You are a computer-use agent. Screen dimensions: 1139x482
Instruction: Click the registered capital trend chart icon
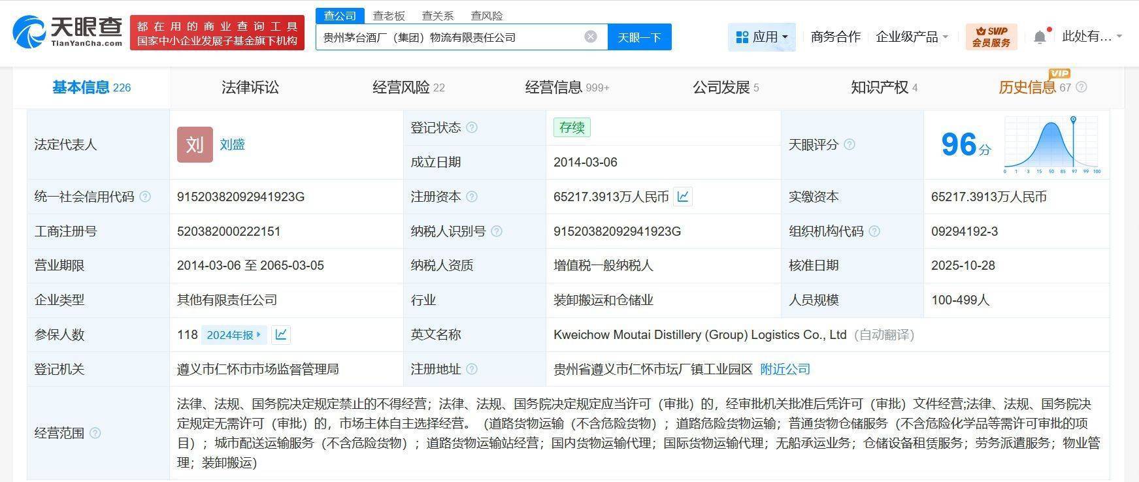[683, 197]
